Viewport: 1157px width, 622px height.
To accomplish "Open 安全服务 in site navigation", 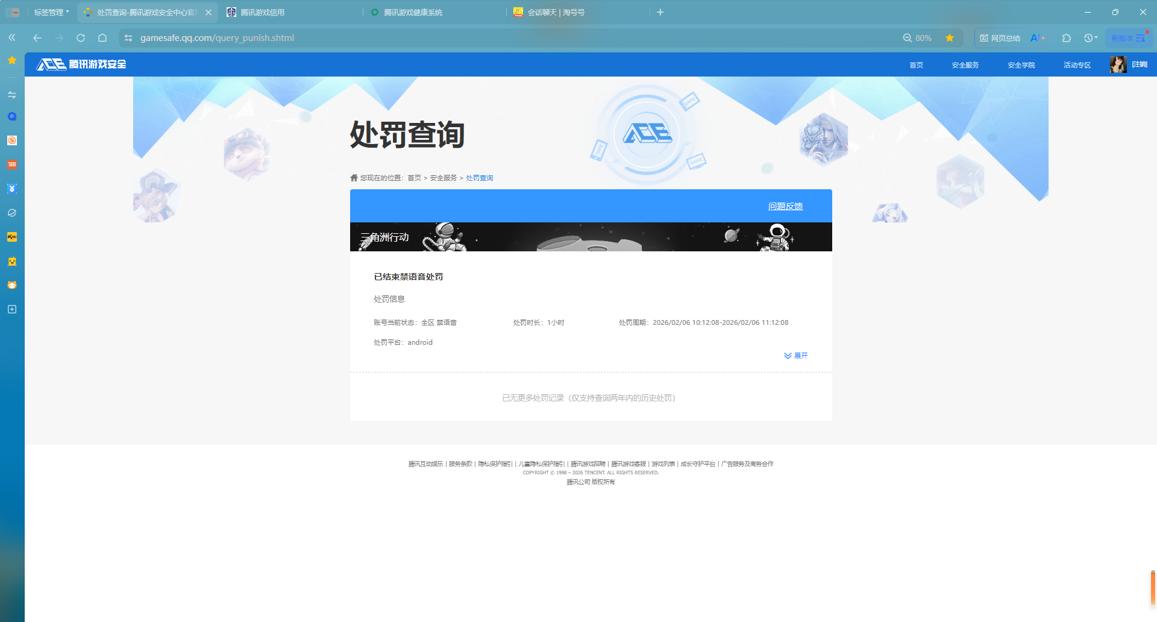I will point(965,65).
